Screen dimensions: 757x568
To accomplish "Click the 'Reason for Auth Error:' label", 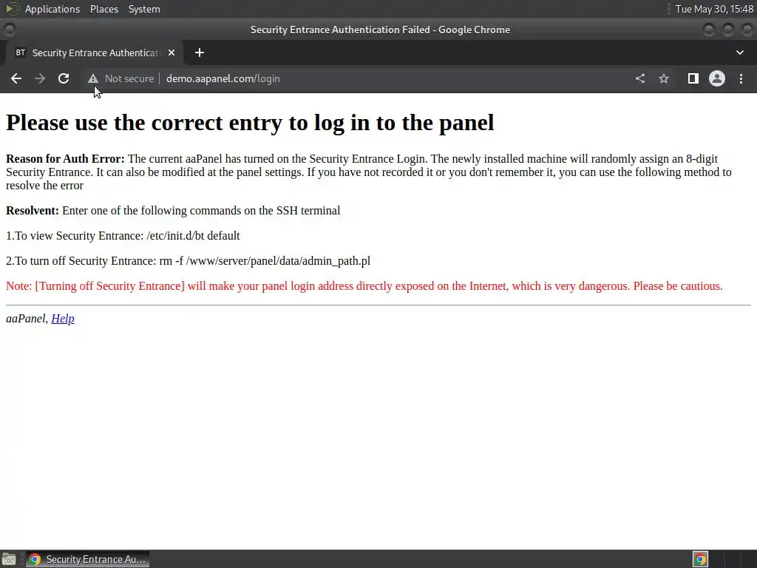I will pyautogui.click(x=65, y=159).
